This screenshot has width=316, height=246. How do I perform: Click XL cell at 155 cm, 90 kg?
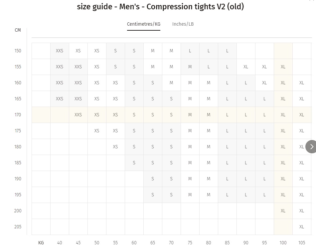tap(246, 67)
